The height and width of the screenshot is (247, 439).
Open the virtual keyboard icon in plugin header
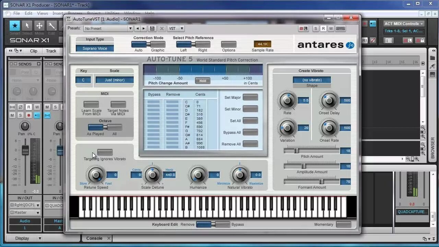(341, 28)
